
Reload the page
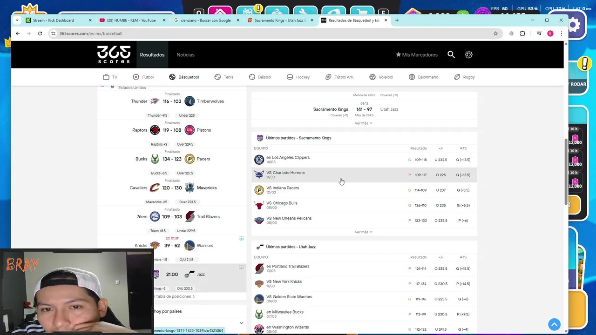pos(40,33)
